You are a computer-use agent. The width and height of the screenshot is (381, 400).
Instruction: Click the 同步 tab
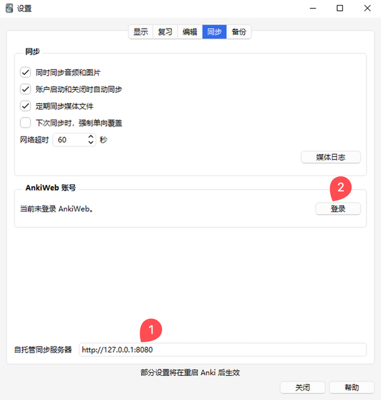click(215, 32)
